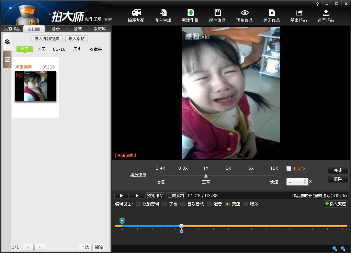Switch to the picture sidebar icon

pyautogui.click(x=8, y=59)
